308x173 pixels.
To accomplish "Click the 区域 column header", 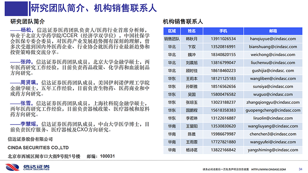I will tap(172, 31).
